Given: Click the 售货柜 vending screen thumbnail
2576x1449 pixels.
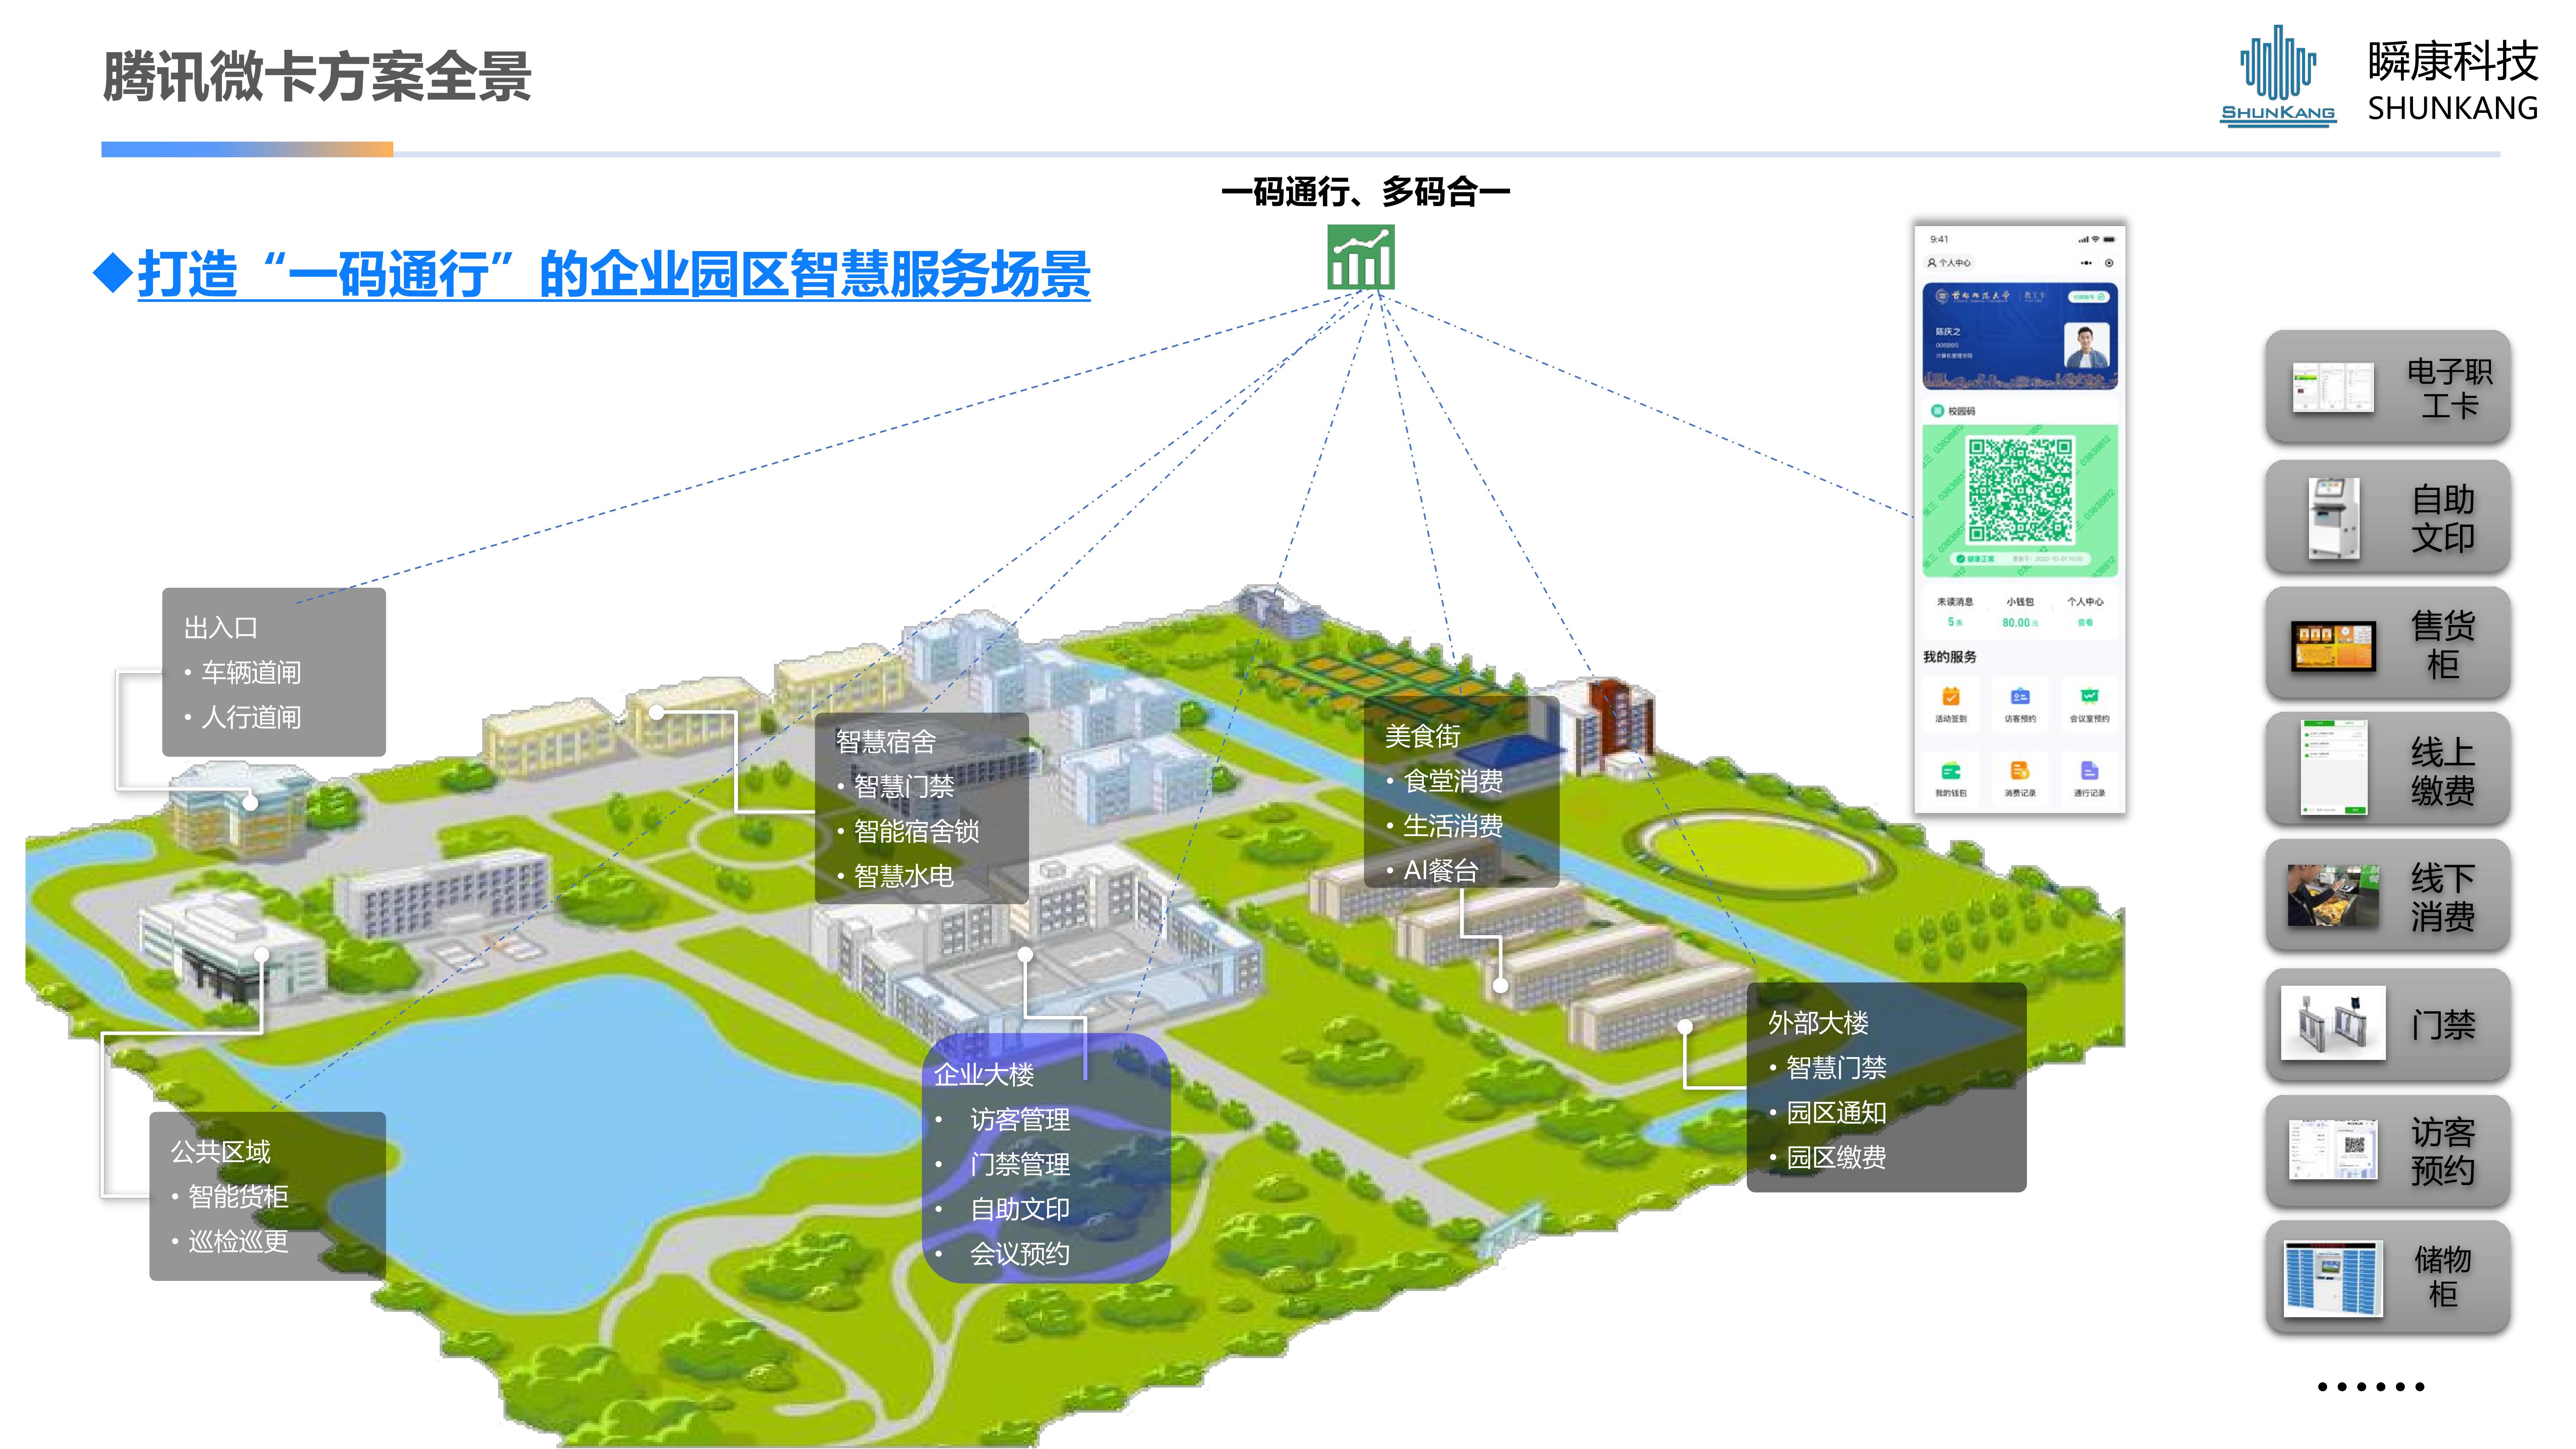Looking at the screenshot, I should (x=2333, y=646).
